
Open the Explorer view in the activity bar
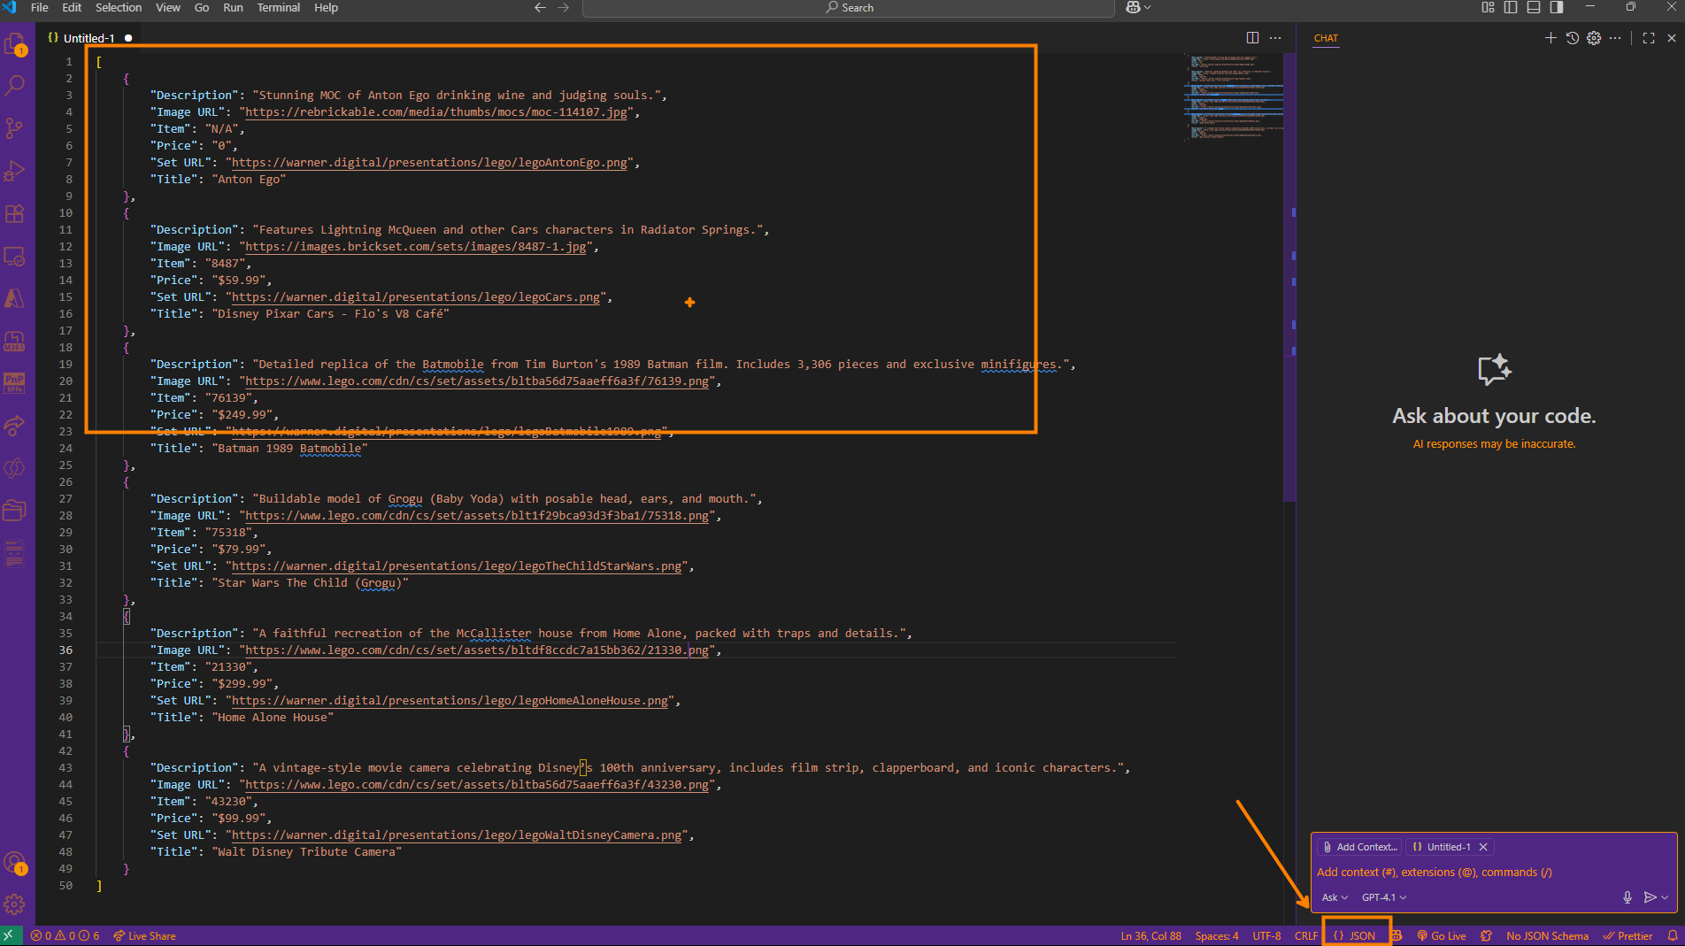click(x=15, y=43)
